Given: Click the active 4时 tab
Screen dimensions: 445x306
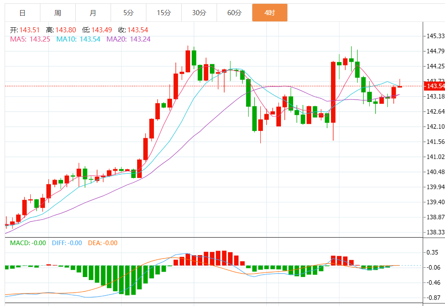Looking at the screenshot, I should 270,13.
